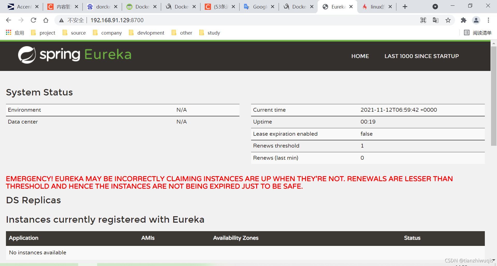Click the No instances available text

pos(38,252)
